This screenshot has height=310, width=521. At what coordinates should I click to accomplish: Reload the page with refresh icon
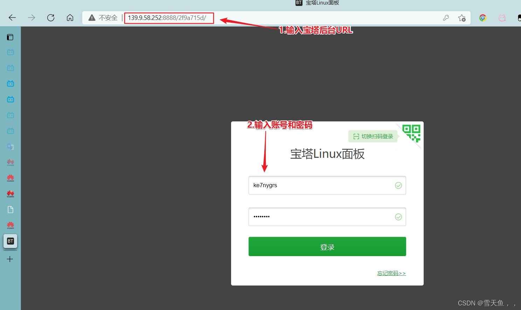[x=51, y=18]
